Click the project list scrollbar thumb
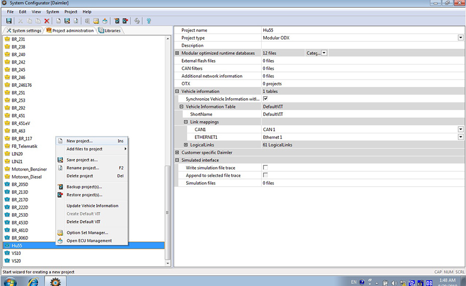Image resolution: width=466 pixels, height=286 pixels. tap(168, 213)
